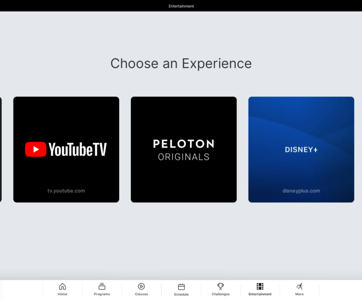Screen dimensions: 362x300
Task: Click the DISNEY+ logo text
Action: pos(302,150)
